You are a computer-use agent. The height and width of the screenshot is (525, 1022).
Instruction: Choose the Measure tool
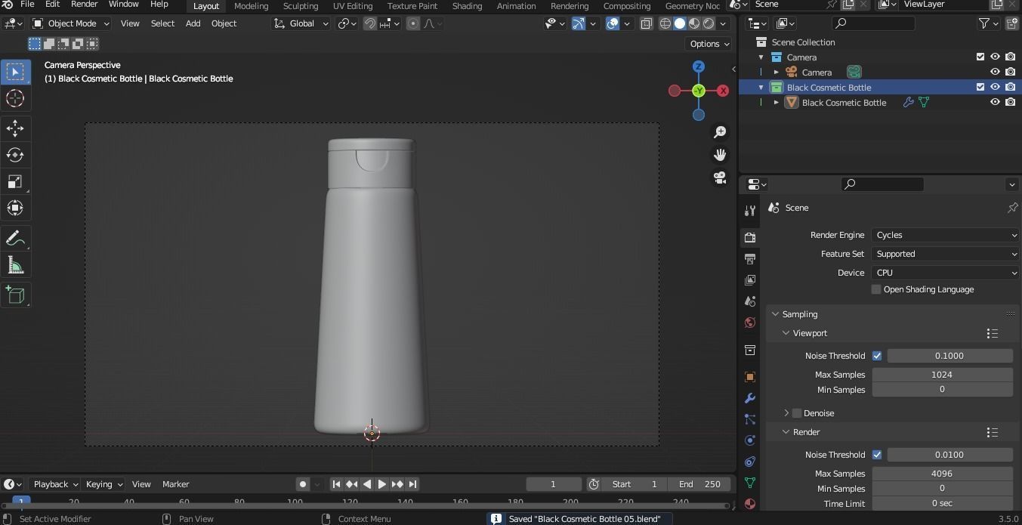pos(15,265)
